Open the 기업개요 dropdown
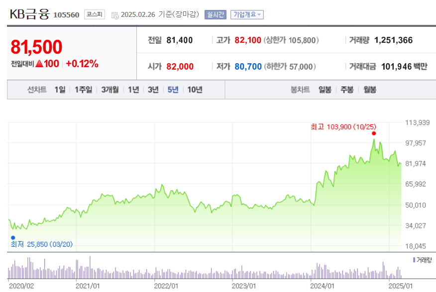This screenshot has width=436, height=292. [x=247, y=14]
